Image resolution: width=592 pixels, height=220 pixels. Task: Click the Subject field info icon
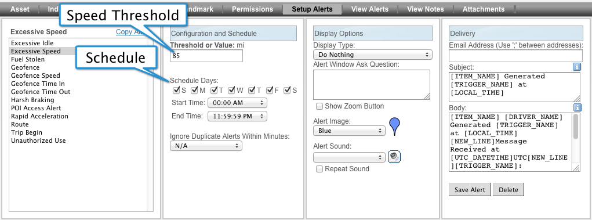[577, 67]
